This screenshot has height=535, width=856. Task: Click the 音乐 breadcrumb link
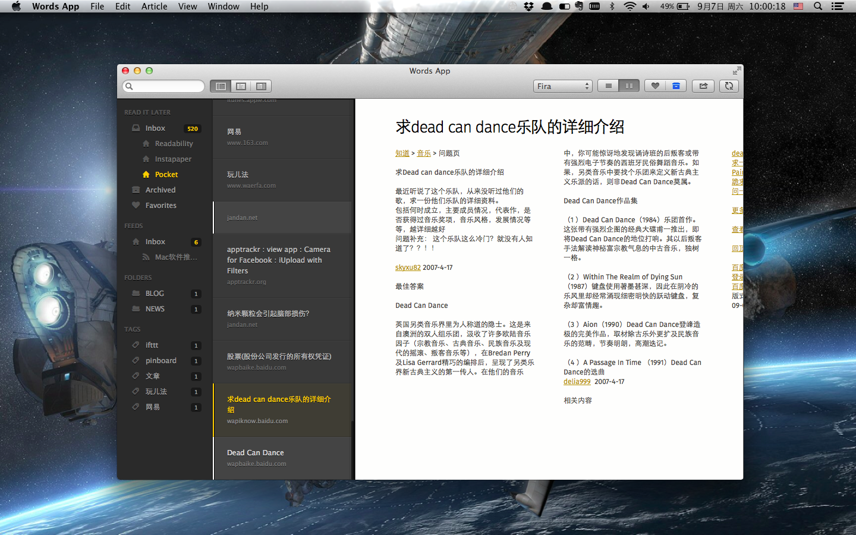click(424, 153)
